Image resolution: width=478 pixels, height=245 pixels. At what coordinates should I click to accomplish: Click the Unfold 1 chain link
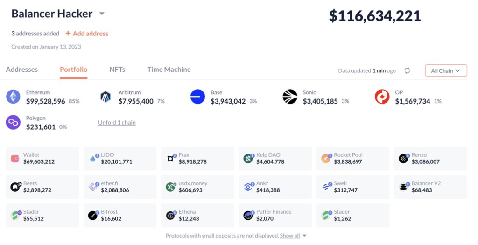pos(117,122)
